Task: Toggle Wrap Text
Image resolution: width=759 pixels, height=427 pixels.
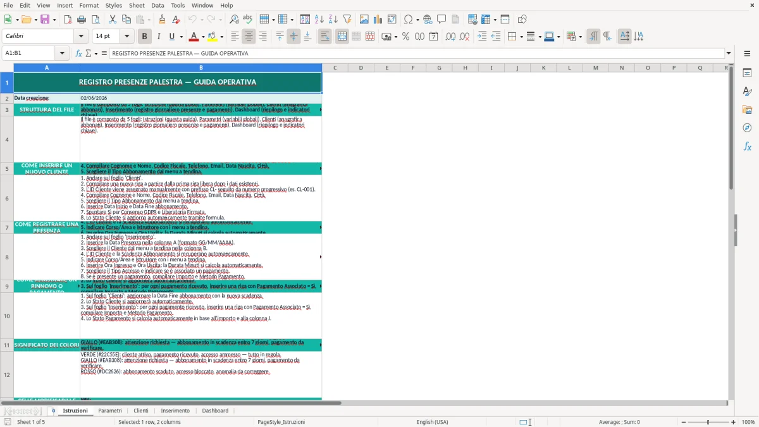Action: coord(324,37)
